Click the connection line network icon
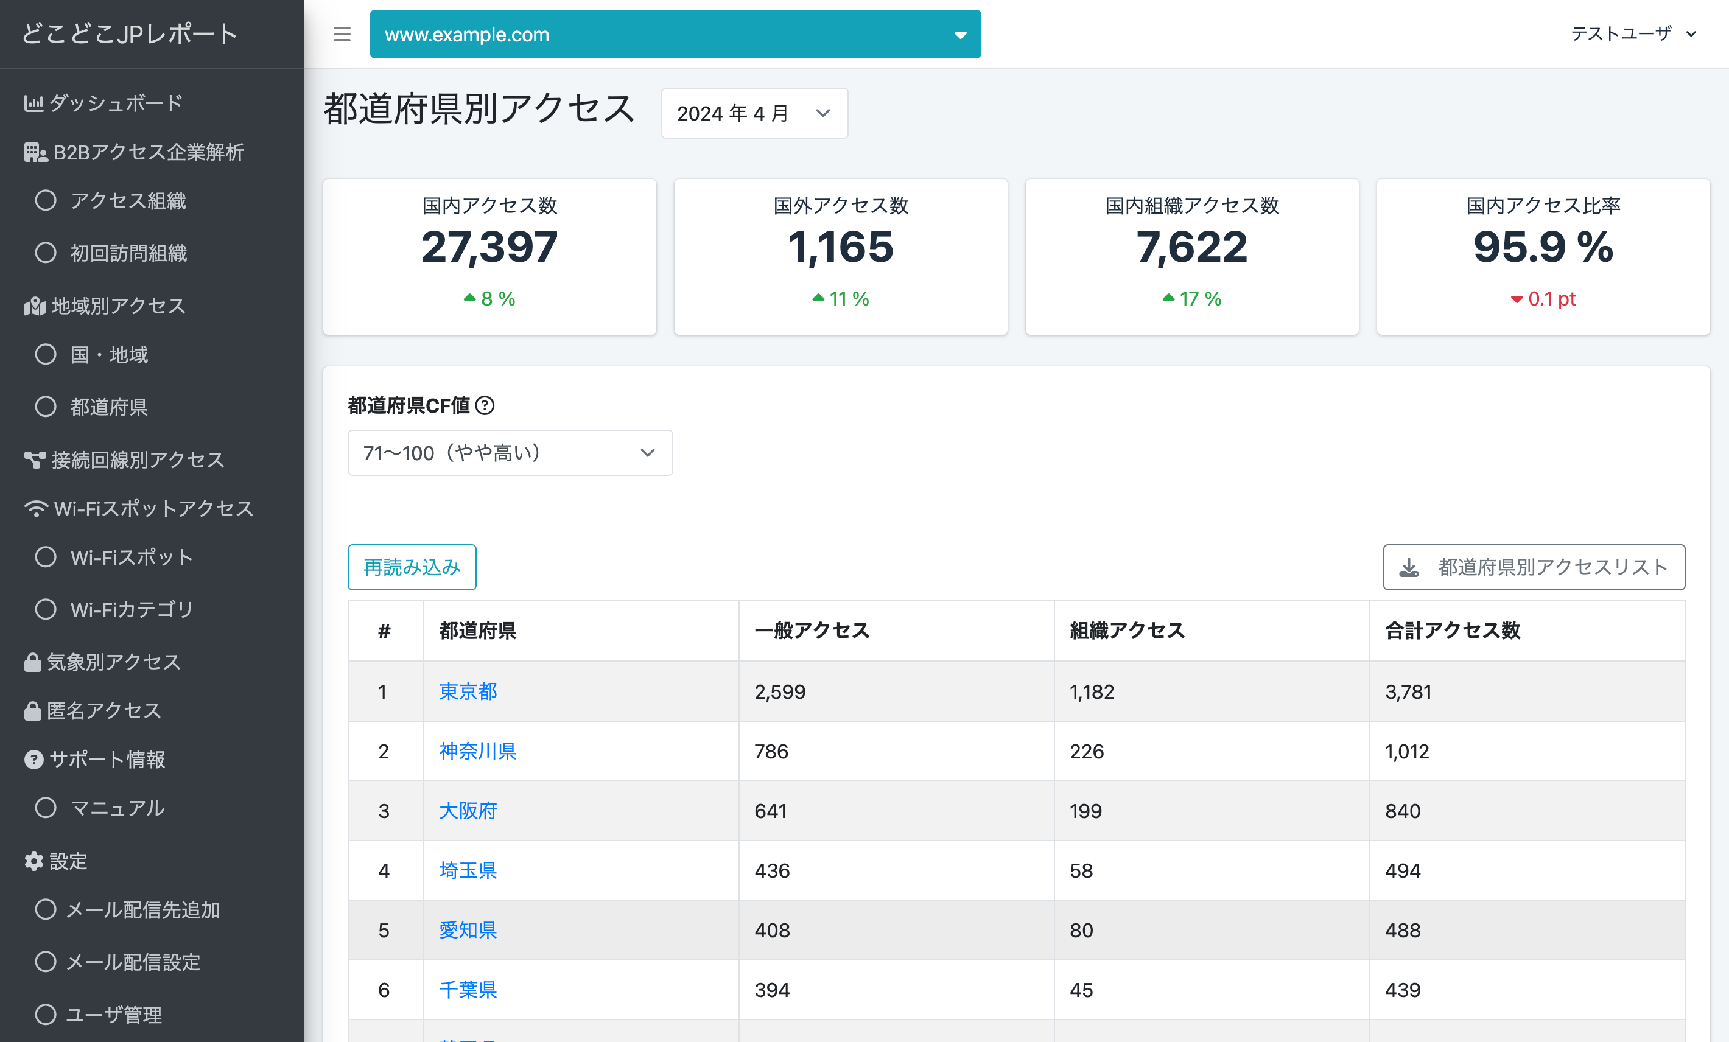Viewport: 1729px width, 1042px height. click(34, 460)
